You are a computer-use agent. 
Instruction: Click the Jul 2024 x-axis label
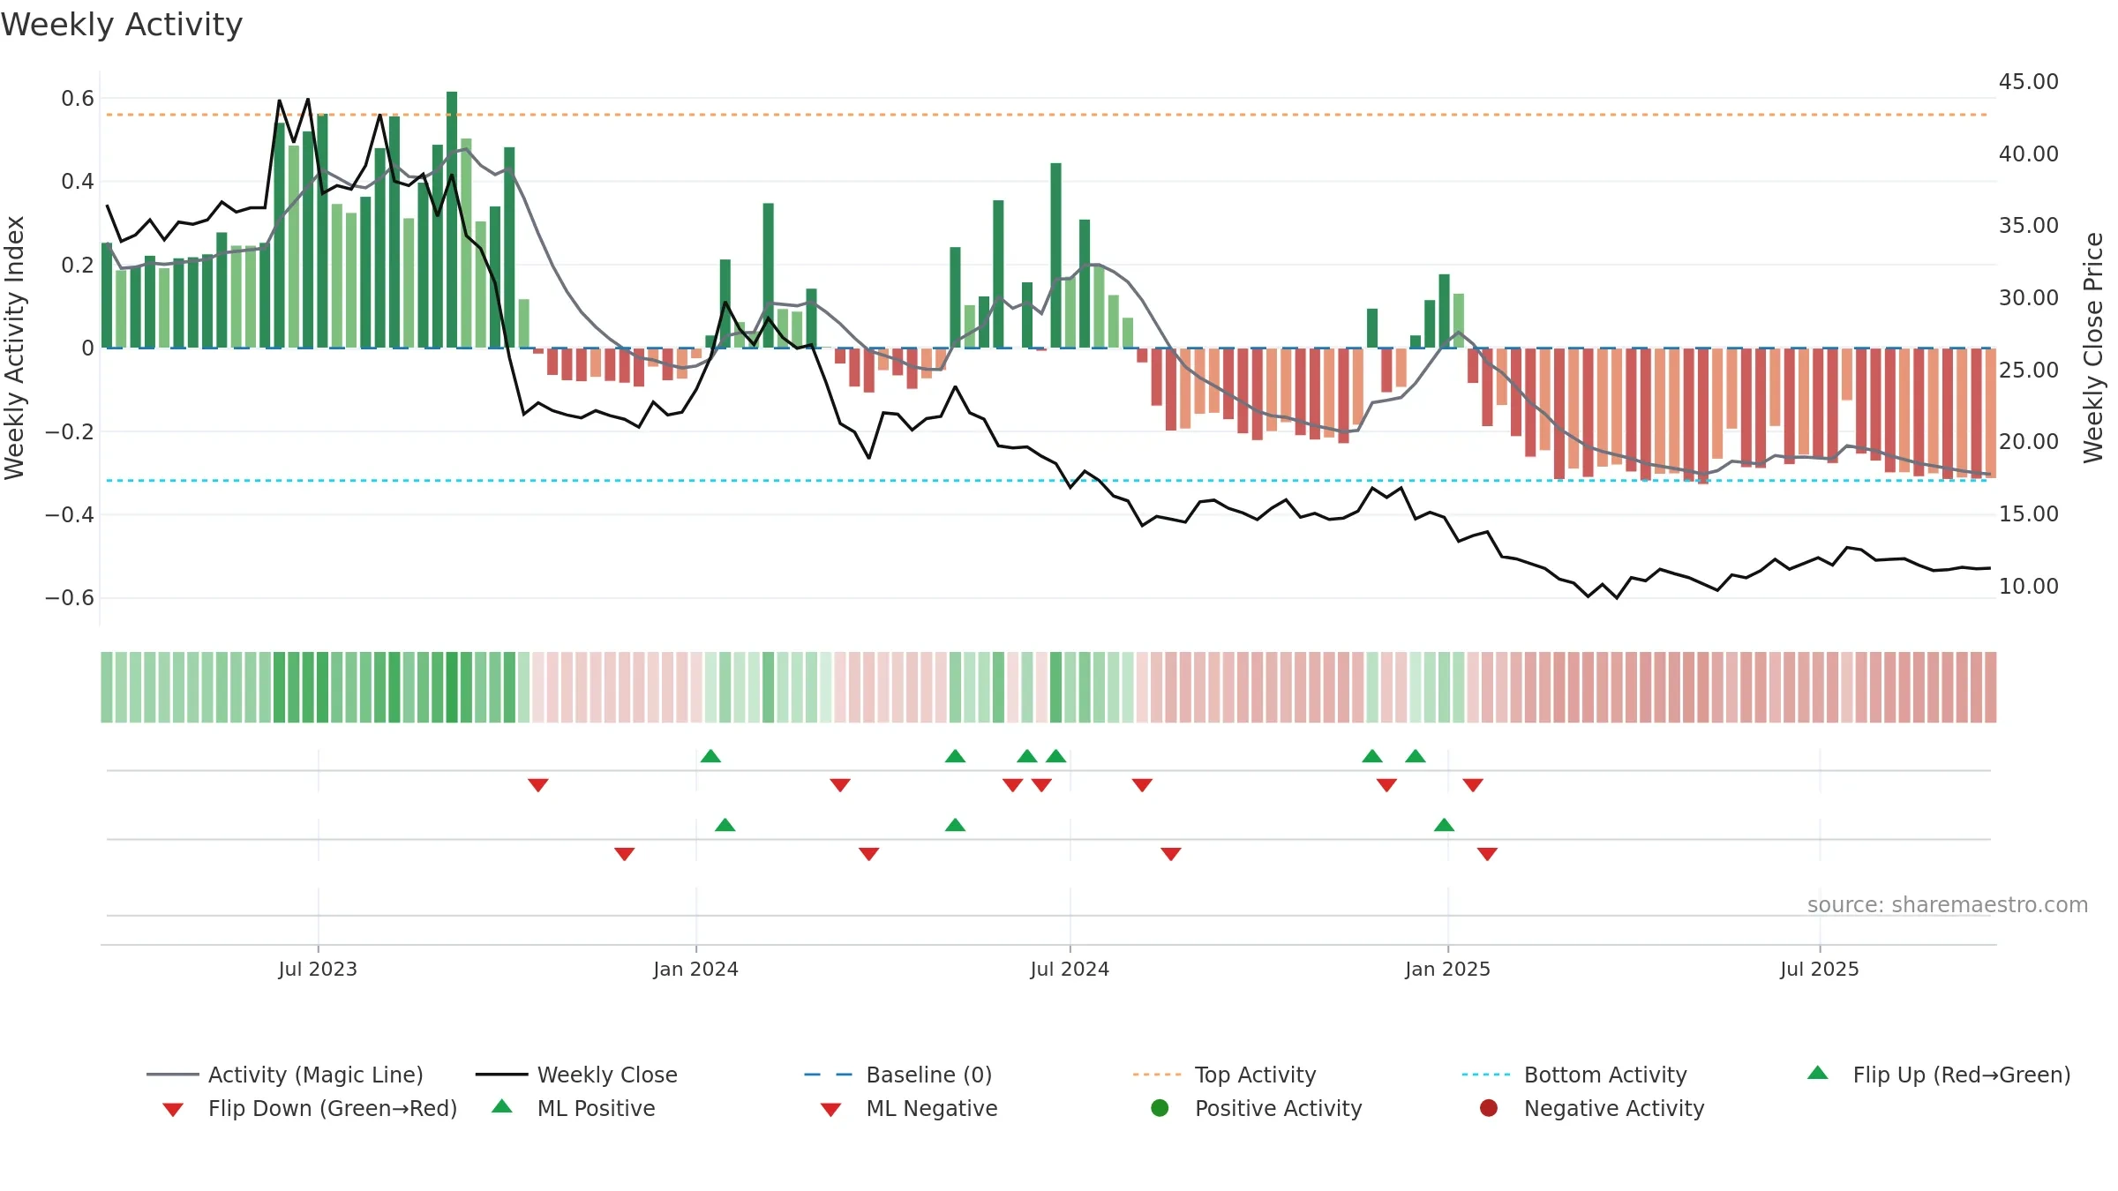[x=1070, y=970]
